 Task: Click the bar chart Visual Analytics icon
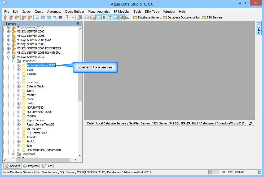coord(127,17)
